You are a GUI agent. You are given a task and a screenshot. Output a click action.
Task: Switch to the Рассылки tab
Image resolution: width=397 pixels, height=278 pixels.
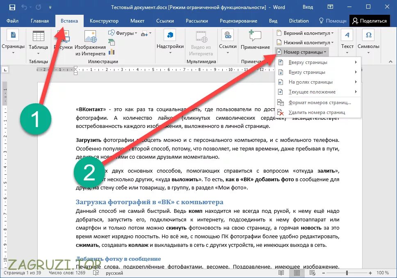(x=197, y=21)
